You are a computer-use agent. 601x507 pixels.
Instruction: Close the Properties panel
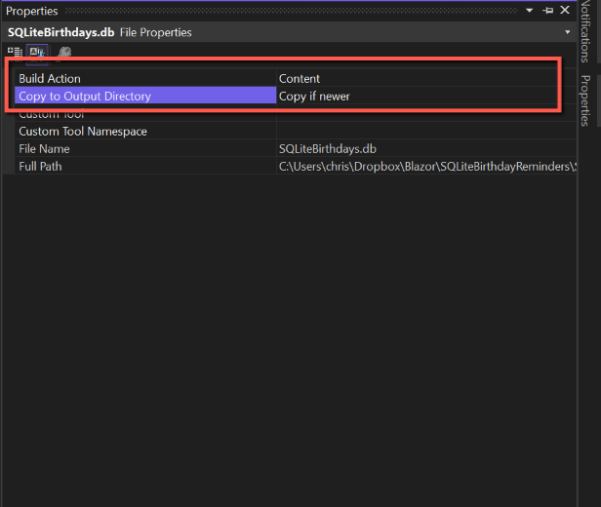click(565, 10)
